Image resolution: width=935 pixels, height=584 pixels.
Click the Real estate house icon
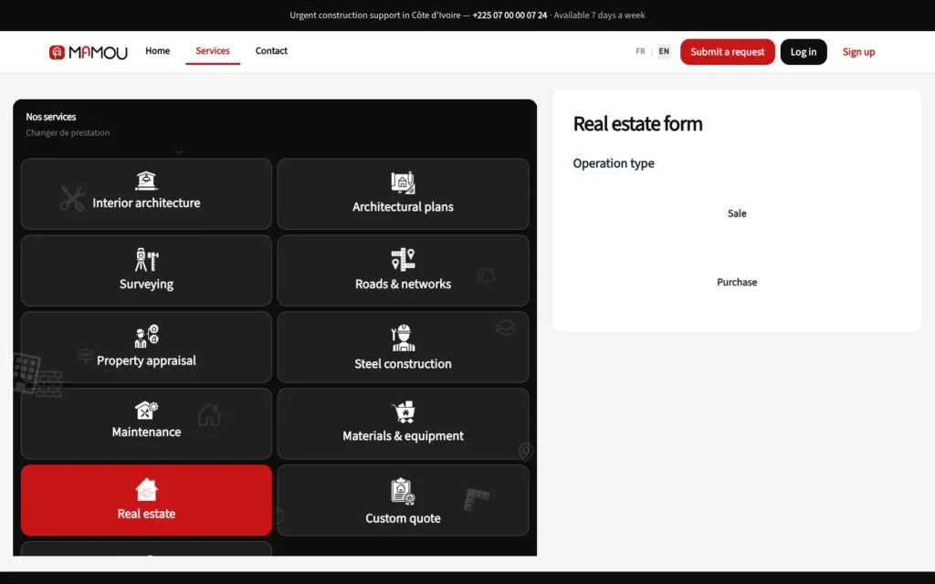[146, 490]
